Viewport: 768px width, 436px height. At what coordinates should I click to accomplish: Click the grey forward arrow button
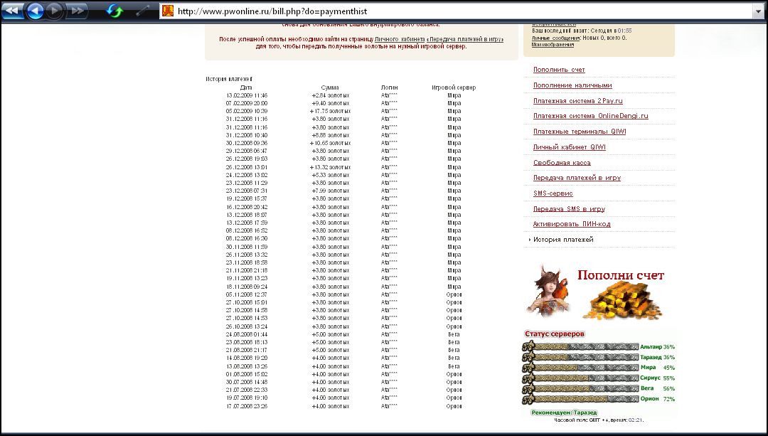coord(54,11)
